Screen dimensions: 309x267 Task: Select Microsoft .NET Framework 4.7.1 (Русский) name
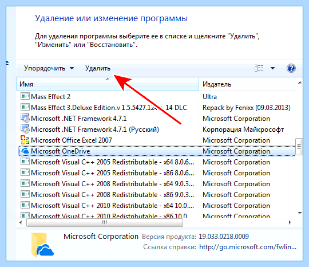pos(95,129)
